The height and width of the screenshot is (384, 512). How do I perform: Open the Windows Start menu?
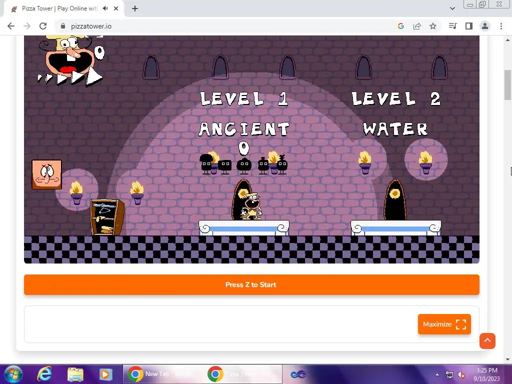pos(13,374)
